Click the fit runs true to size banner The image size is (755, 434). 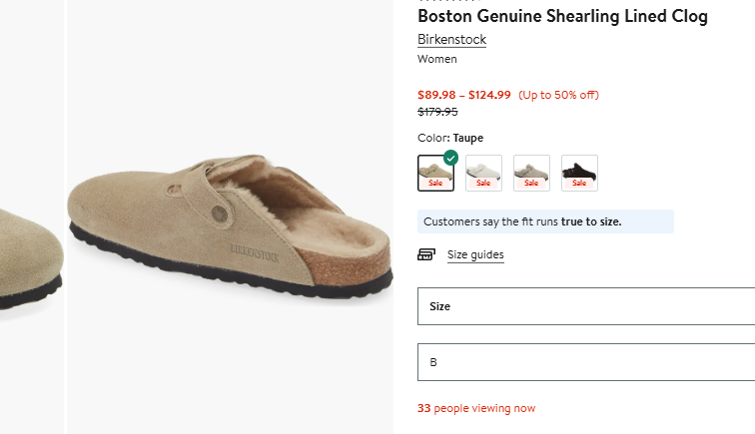(x=545, y=221)
